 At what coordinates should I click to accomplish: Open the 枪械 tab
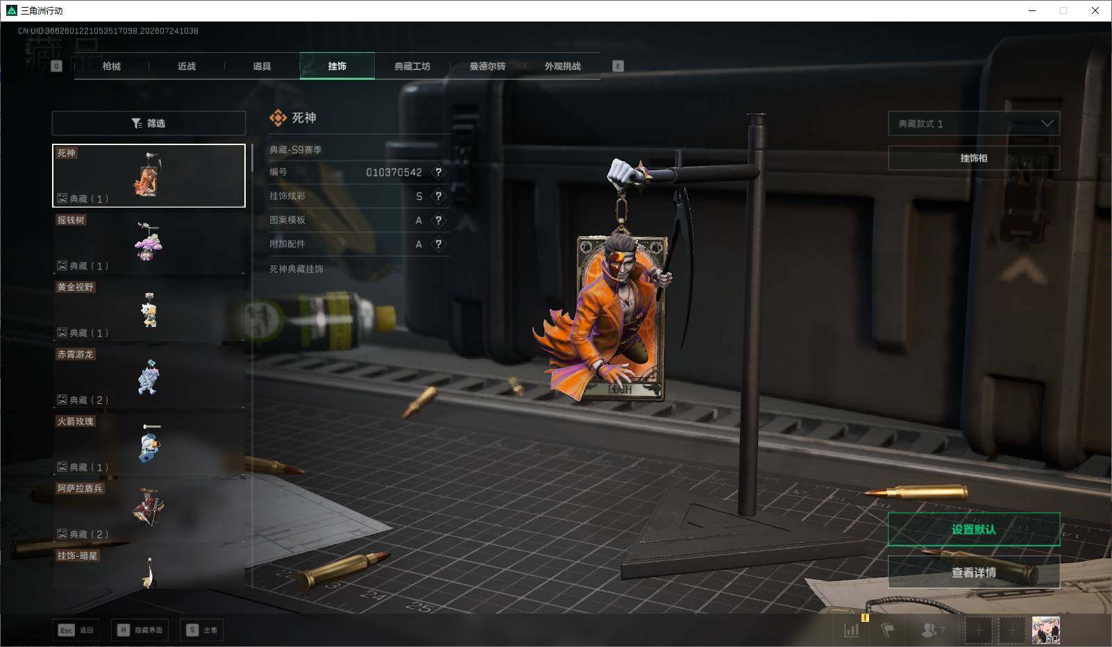coord(111,66)
